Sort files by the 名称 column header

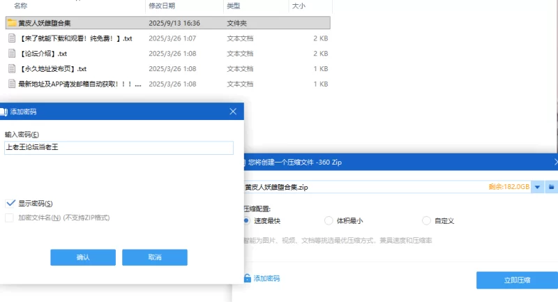21,6
